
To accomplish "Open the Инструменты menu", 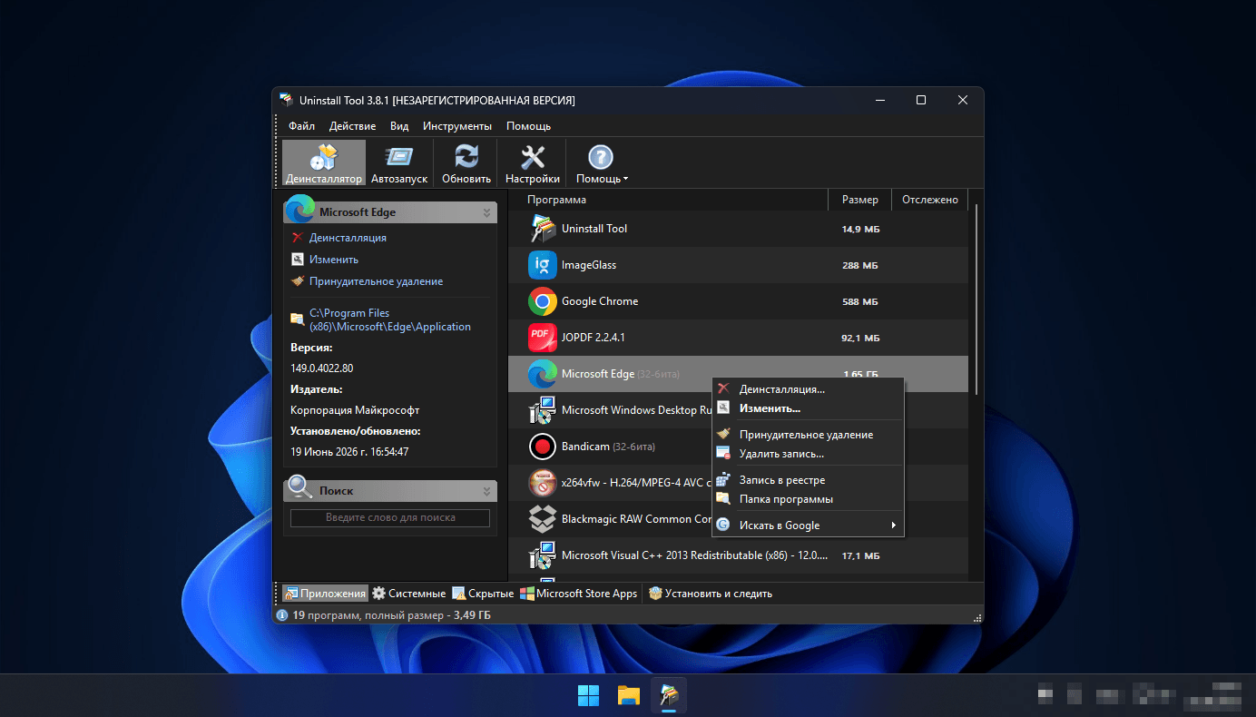I will tap(457, 126).
